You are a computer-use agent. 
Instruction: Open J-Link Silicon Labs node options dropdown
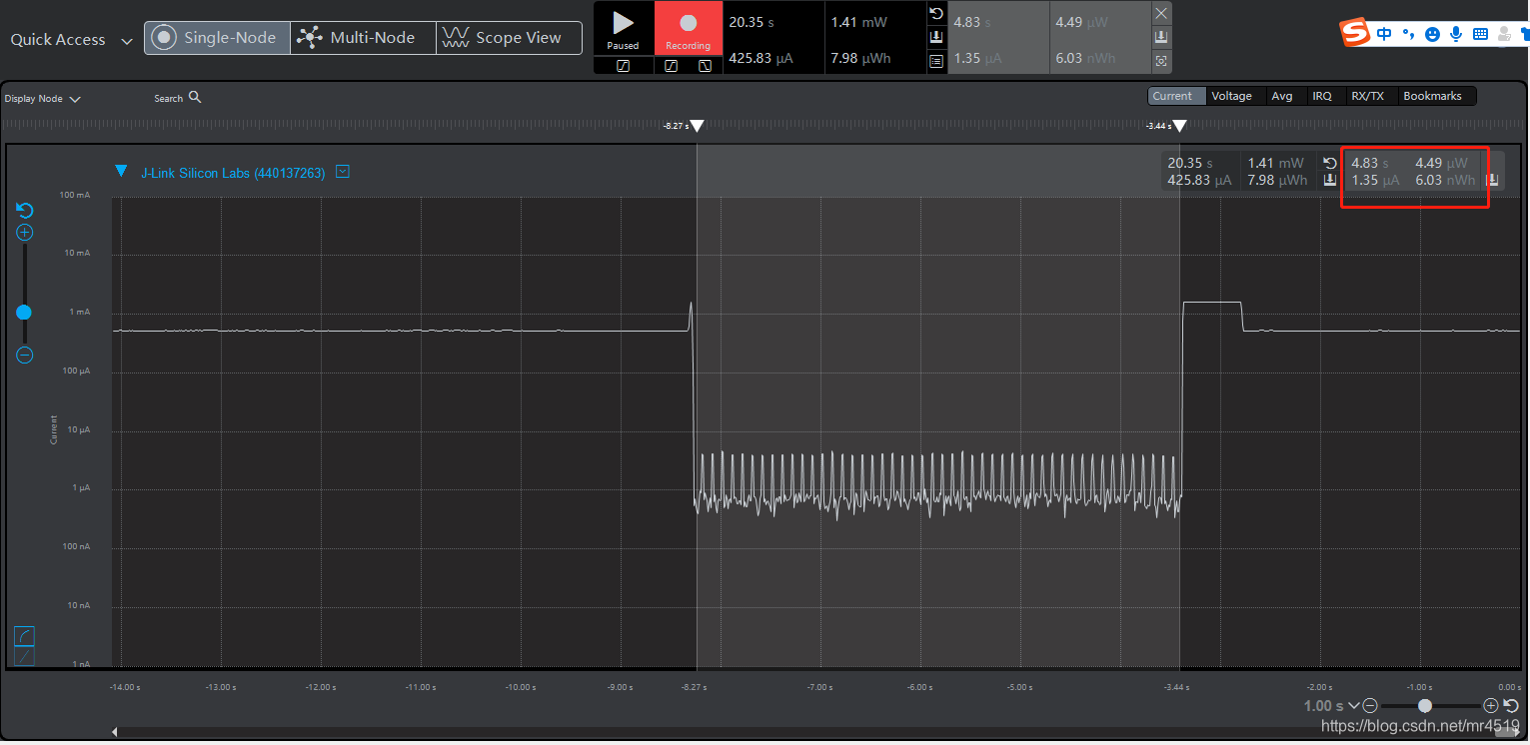click(x=343, y=172)
